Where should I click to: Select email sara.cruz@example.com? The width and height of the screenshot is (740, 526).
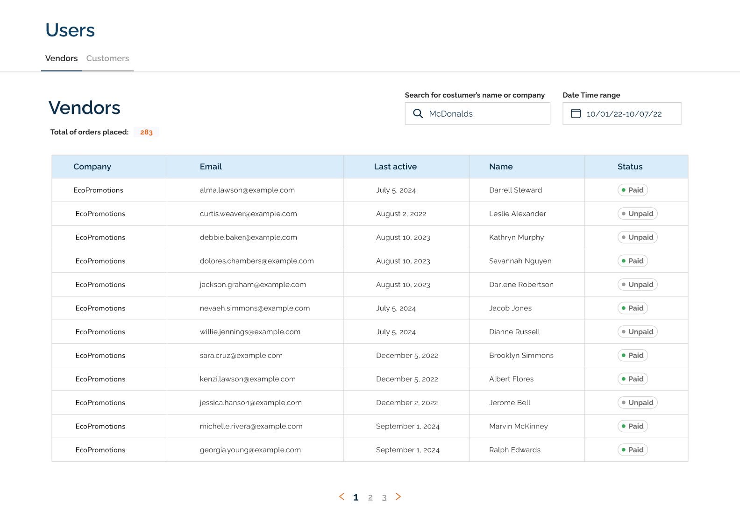[241, 355]
